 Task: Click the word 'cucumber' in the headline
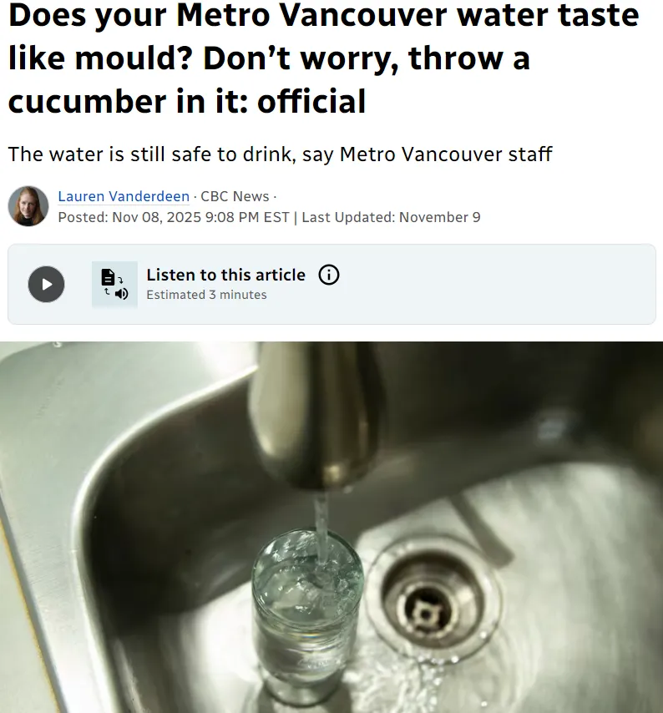88,101
